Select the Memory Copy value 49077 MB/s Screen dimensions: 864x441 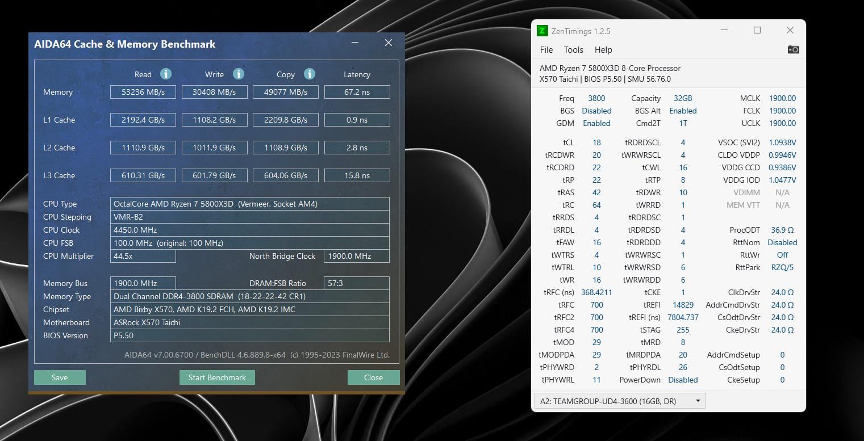click(x=286, y=92)
